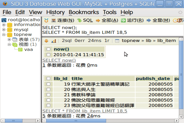
Task: Run the query with 运行(R) button
Action: pos(132,20)
